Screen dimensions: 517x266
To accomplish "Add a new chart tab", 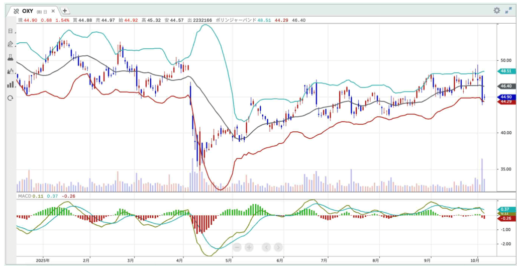I will point(65,11).
